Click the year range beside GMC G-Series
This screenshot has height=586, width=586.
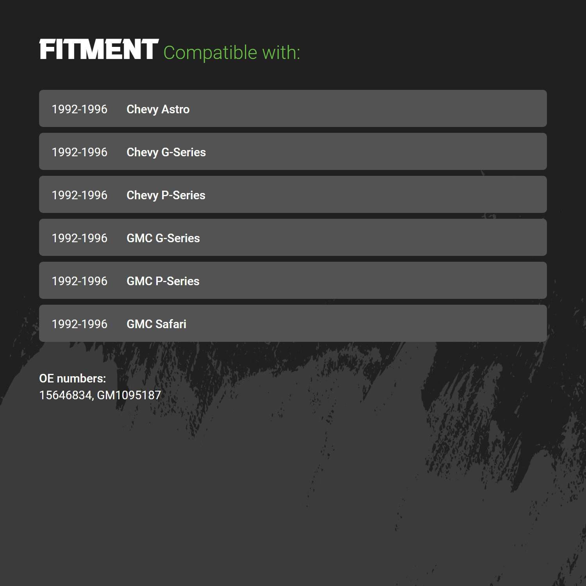79,238
